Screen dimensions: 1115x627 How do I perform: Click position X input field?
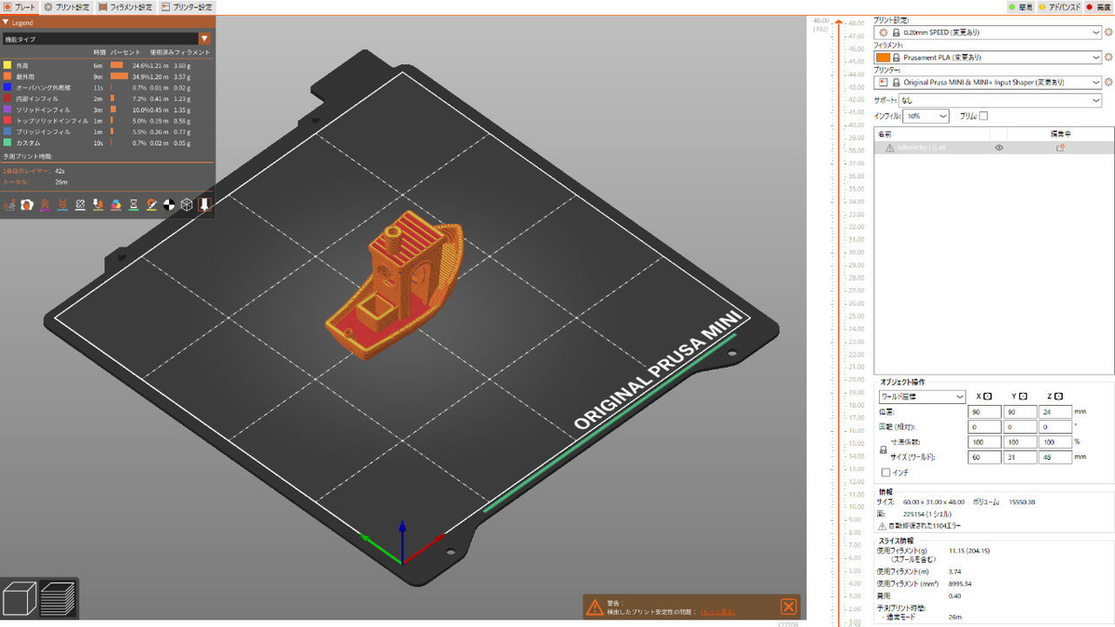click(x=983, y=411)
